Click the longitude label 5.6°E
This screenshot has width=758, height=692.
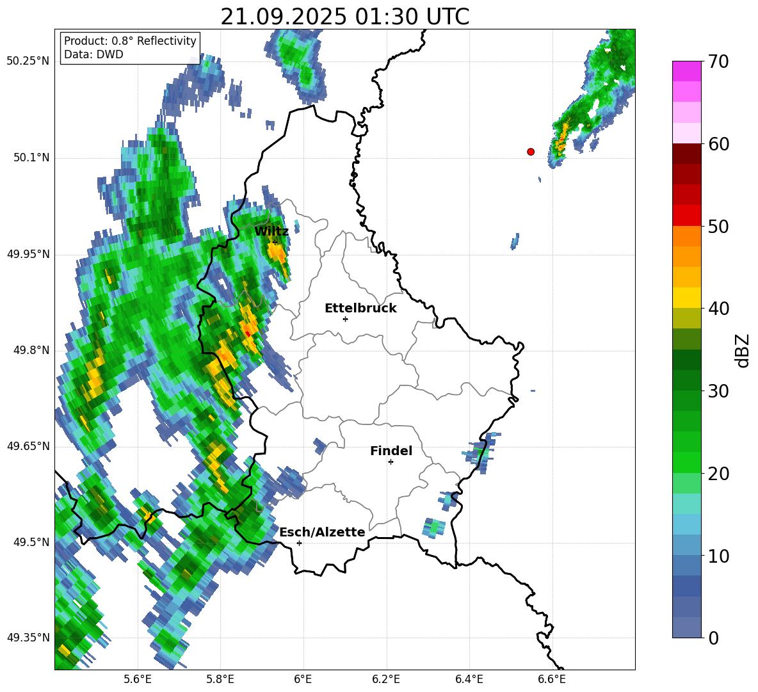[x=138, y=679]
